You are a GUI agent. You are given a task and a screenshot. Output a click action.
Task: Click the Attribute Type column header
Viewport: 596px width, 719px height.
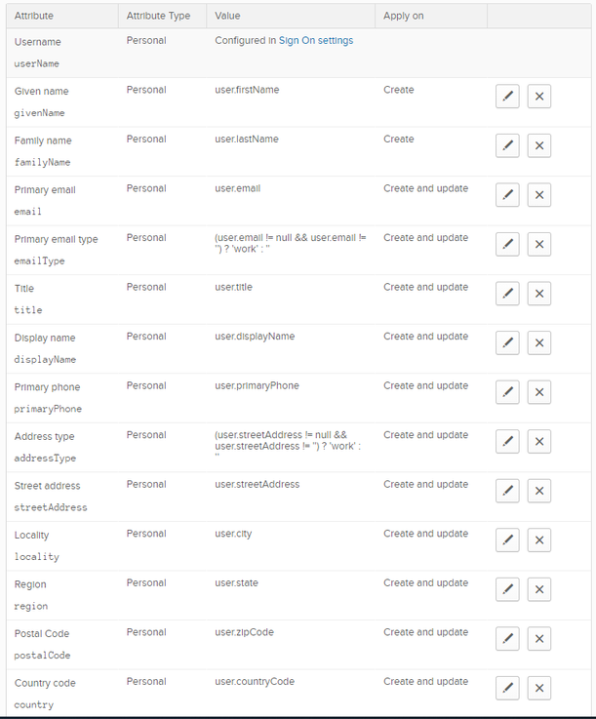(x=158, y=17)
